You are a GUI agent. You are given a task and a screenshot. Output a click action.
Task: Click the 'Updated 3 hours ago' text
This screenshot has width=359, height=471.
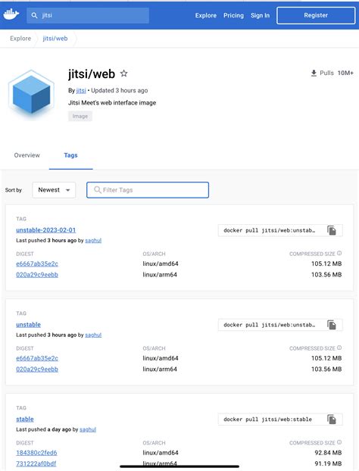click(120, 90)
